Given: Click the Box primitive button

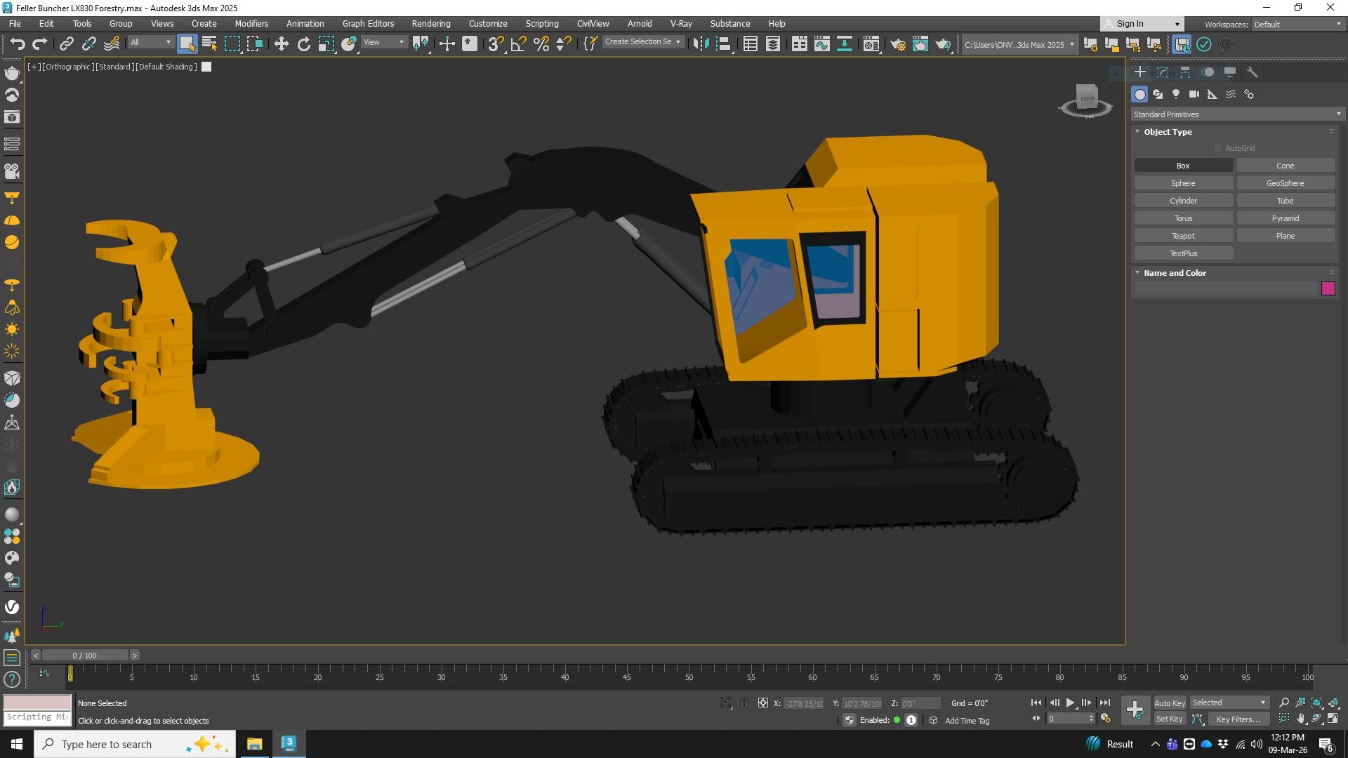Looking at the screenshot, I should point(1184,166).
